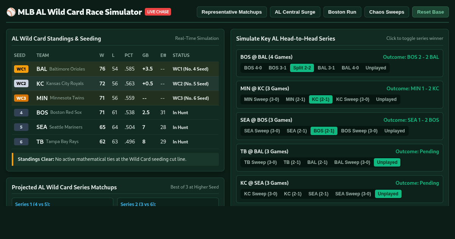Choose SEA (2-1) in KC @ SEA series
The height and width of the screenshot is (239, 455).
coord(318,194)
